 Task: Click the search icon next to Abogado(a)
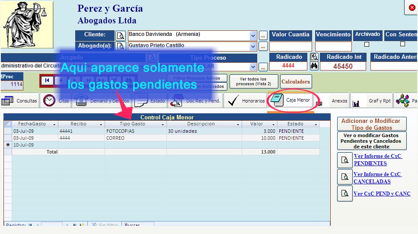pos(121,46)
